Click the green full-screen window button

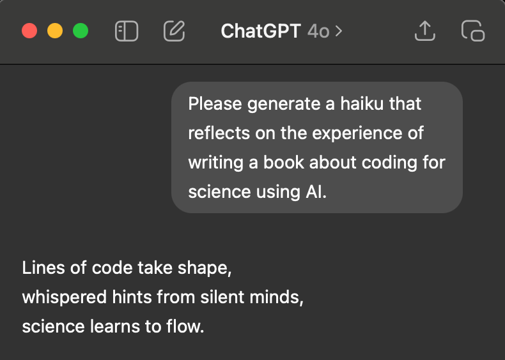click(81, 31)
